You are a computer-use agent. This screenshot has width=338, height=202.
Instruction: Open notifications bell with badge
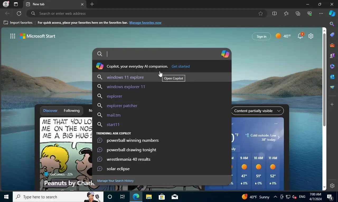point(301,36)
